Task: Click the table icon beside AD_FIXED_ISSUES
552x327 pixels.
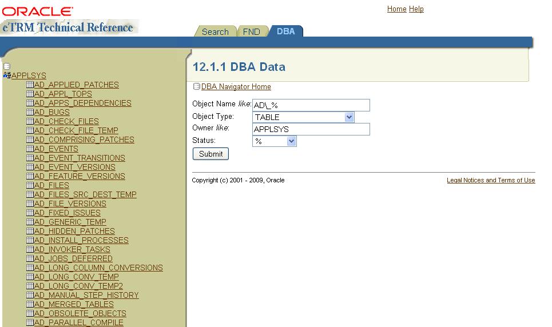Action: (30, 213)
